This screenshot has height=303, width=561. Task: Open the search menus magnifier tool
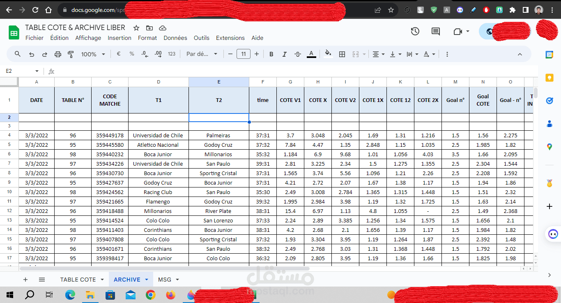coord(18,54)
